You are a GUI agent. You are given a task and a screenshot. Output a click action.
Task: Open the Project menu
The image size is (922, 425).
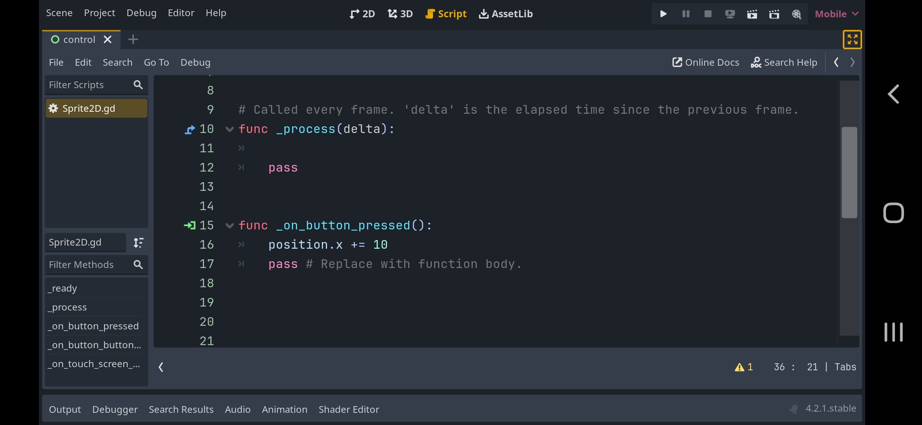point(99,13)
